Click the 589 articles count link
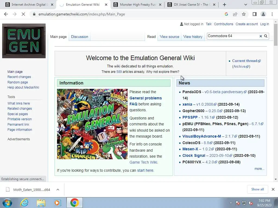 [x=119, y=71]
